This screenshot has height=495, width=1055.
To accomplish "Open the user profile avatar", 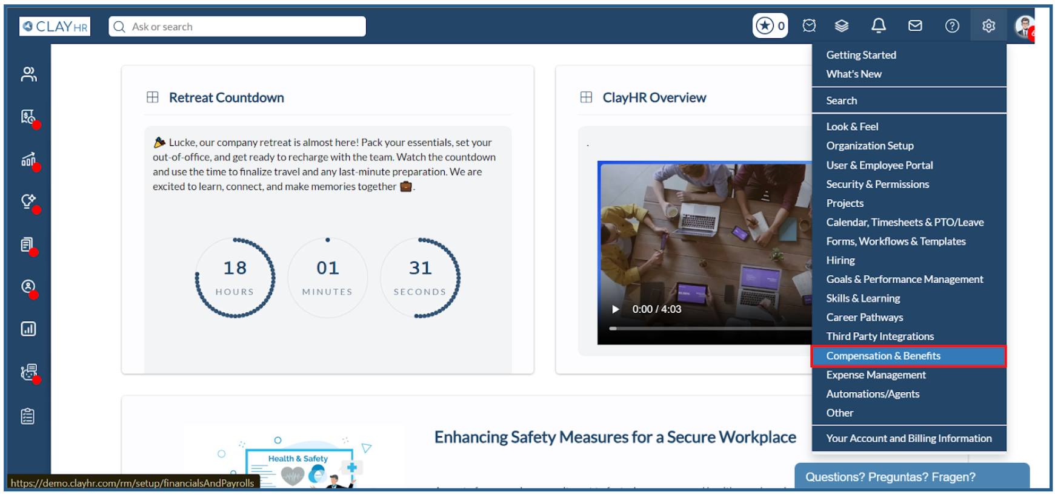I will (x=1024, y=27).
